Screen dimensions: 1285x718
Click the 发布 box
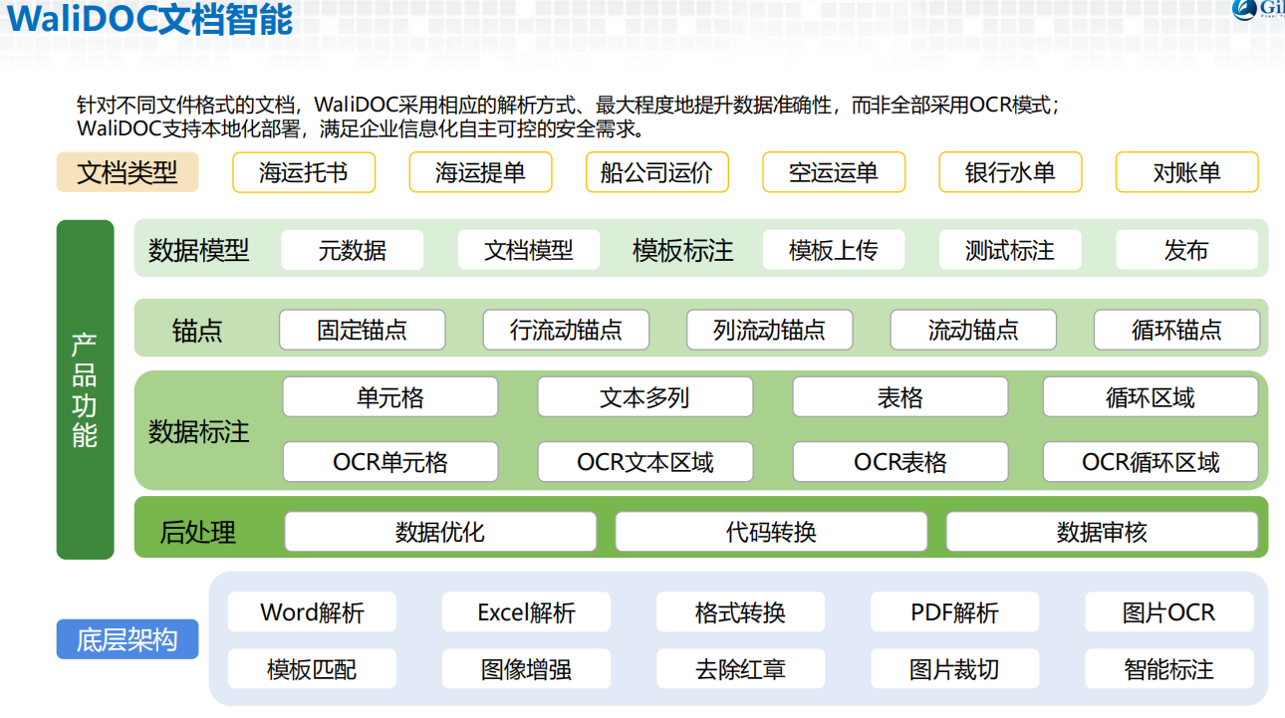[1186, 250]
